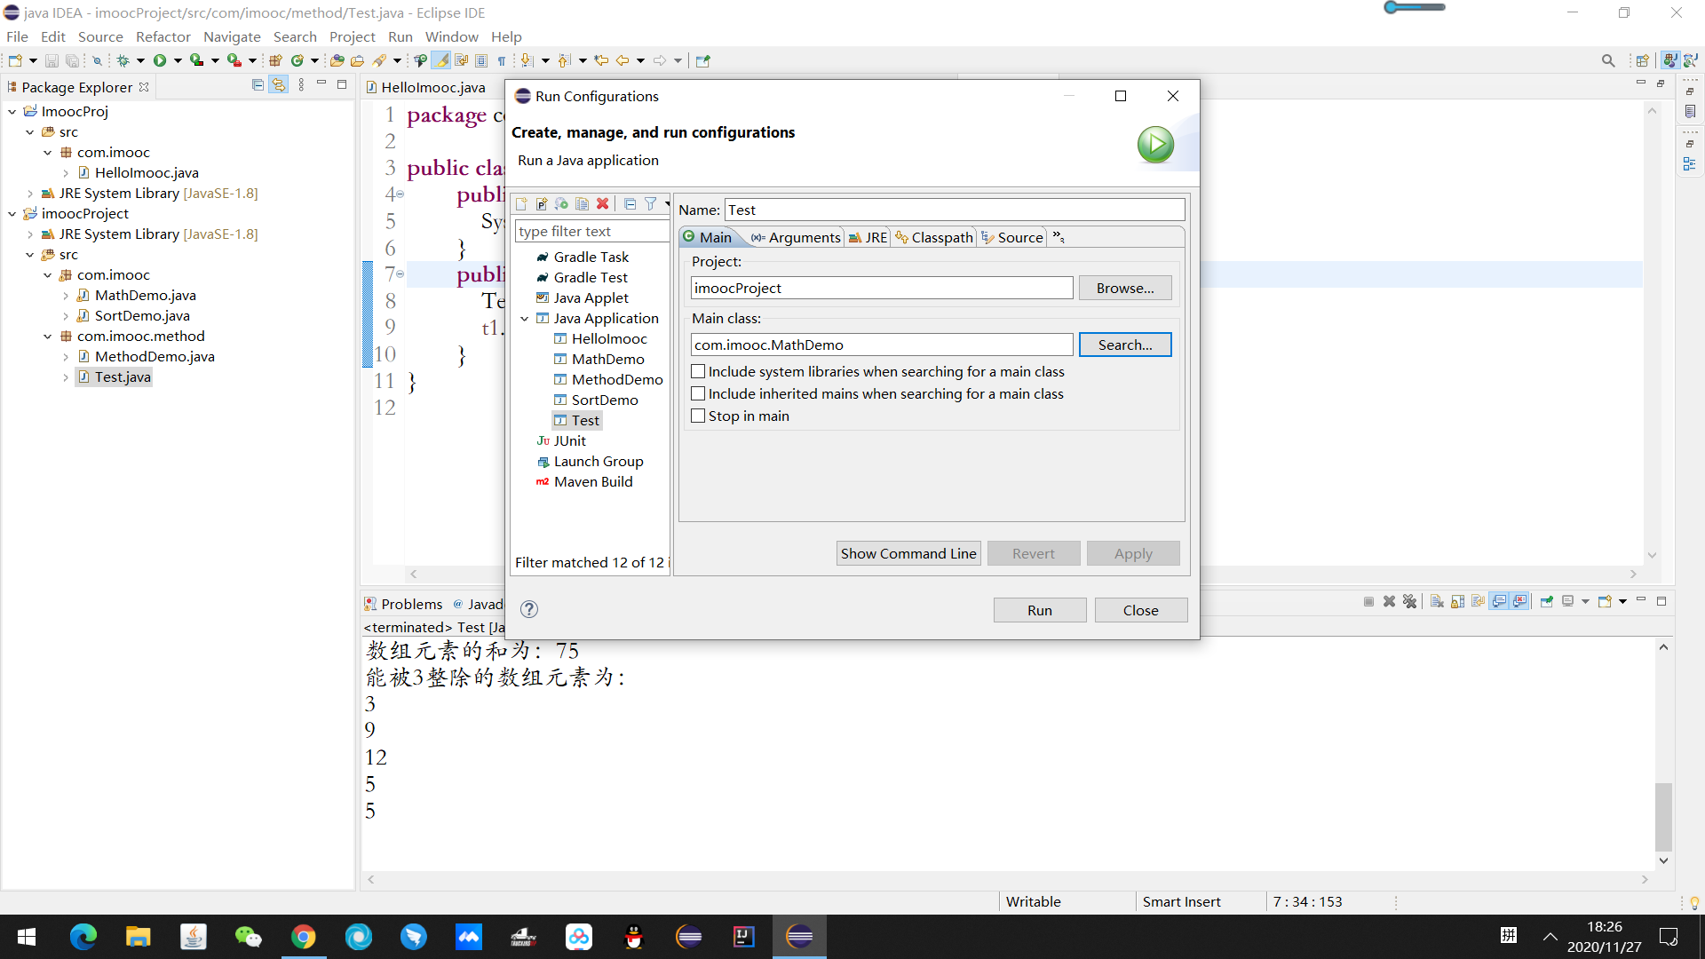Enable Stop in main checkbox
This screenshot has height=959, width=1705.
tap(698, 416)
